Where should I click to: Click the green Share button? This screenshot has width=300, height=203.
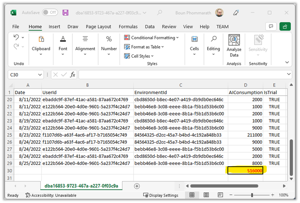(285, 26)
